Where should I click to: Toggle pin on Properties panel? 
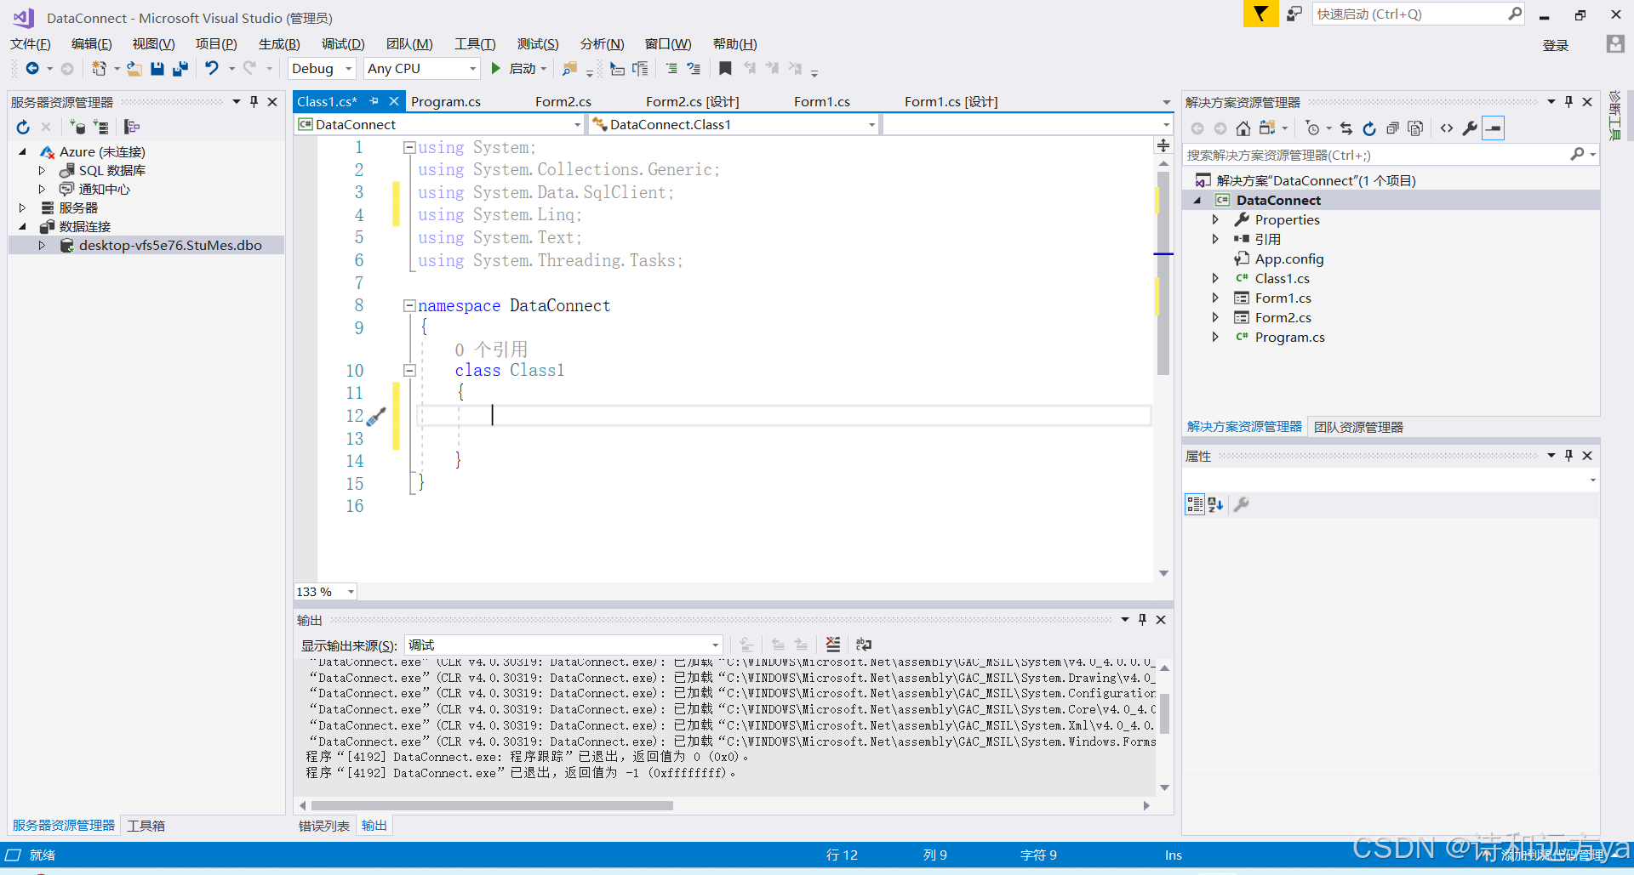(1568, 456)
